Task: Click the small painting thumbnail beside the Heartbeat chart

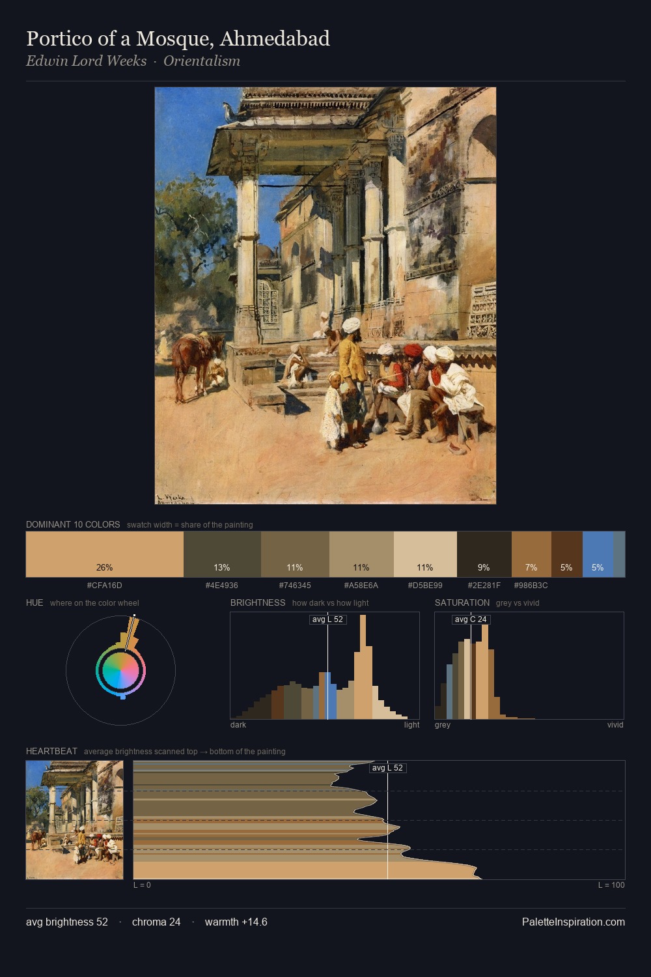Action: click(74, 820)
